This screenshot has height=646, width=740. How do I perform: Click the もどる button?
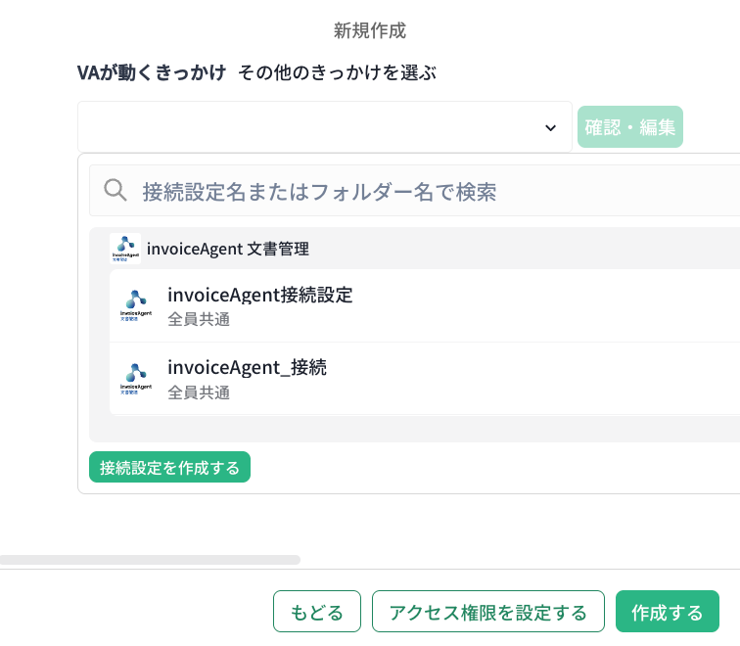[x=317, y=611]
